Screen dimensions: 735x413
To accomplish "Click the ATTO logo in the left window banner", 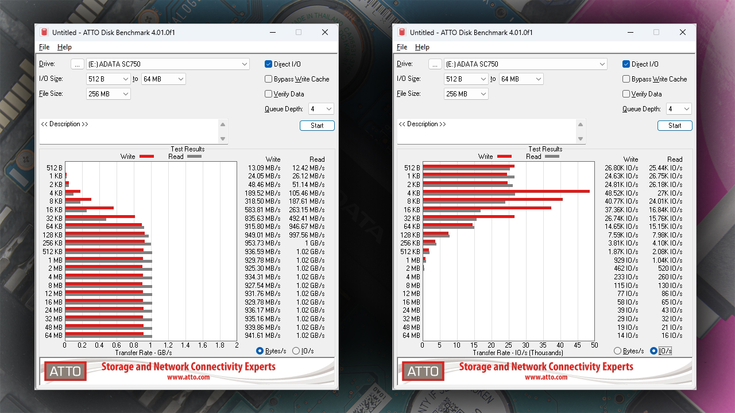I will tap(65, 371).
